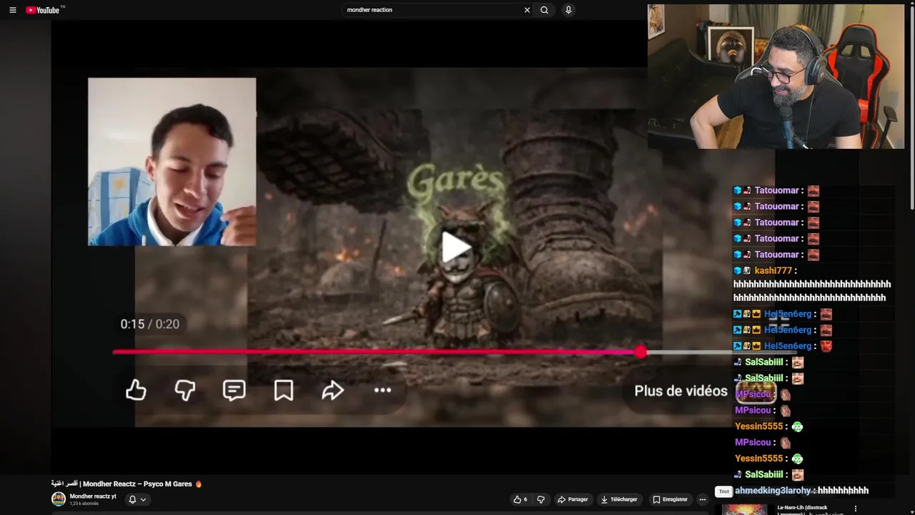The height and width of the screenshot is (515, 915).
Task: Click kashi777 username in chat
Action: pyautogui.click(x=773, y=270)
